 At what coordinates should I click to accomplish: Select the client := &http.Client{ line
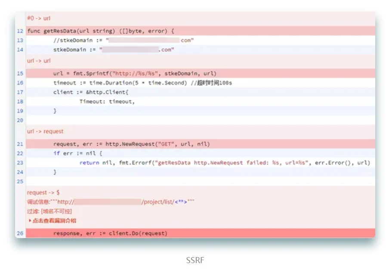(x=201, y=92)
